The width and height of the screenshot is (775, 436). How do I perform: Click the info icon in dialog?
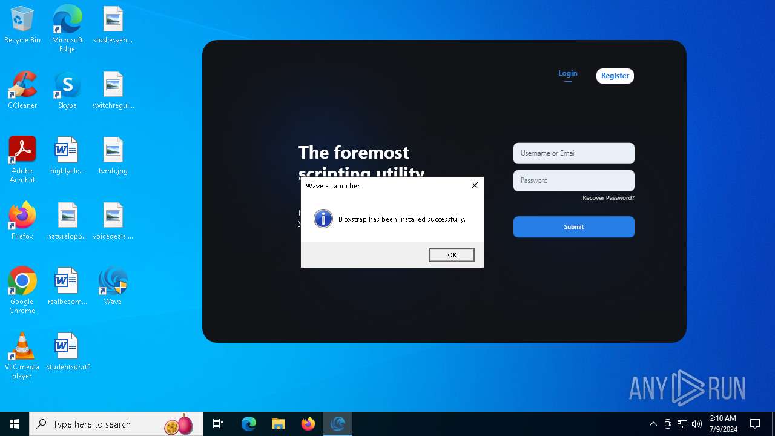pyautogui.click(x=323, y=219)
